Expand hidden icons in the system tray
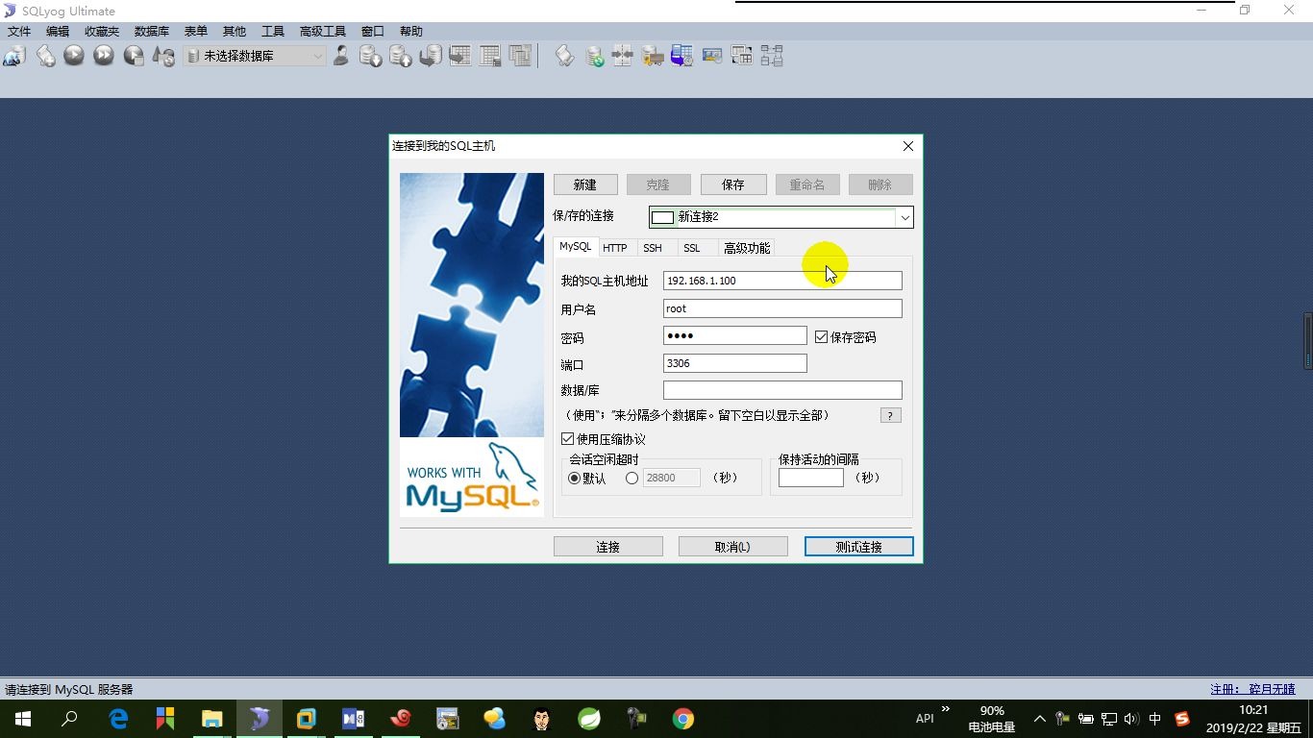This screenshot has height=738, width=1313. tap(1039, 718)
